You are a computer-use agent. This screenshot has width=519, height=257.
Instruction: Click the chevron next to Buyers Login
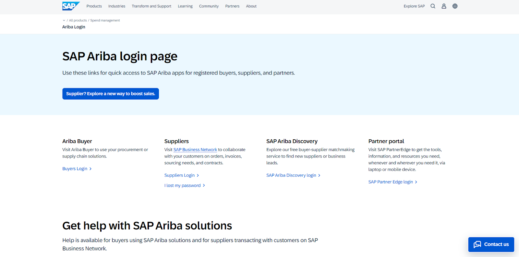tap(91, 169)
